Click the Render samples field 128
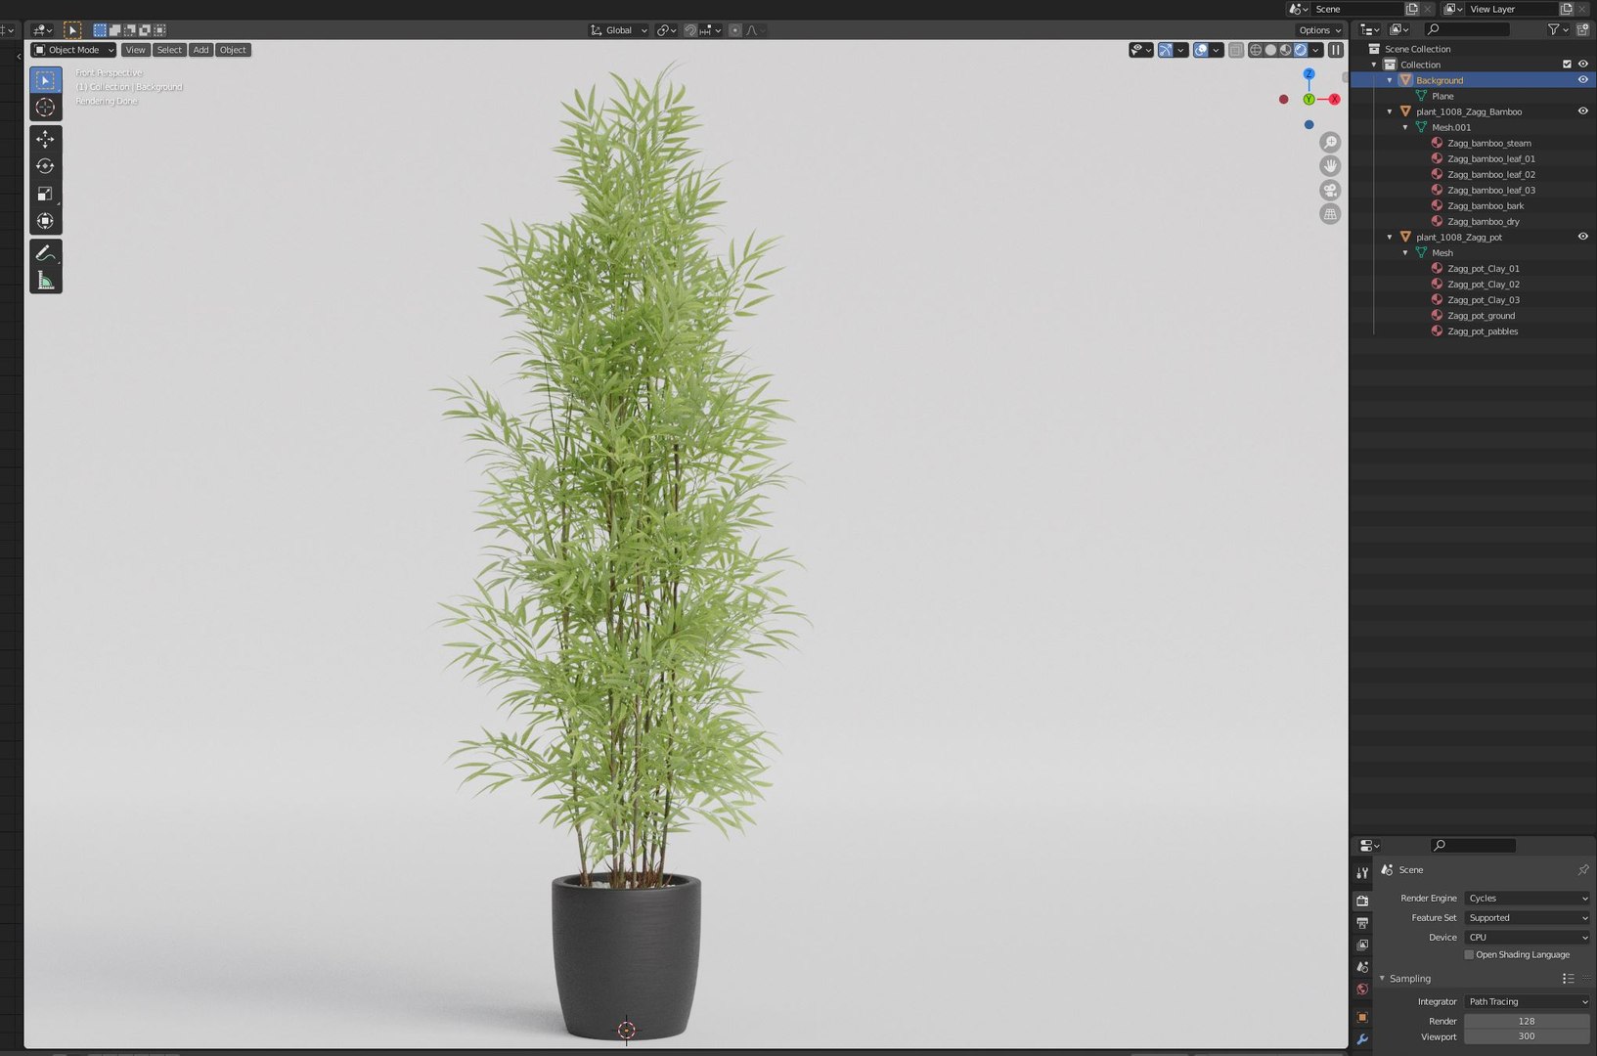Image resolution: width=1597 pixels, height=1056 pixels. click(x=1527, y=1021)
